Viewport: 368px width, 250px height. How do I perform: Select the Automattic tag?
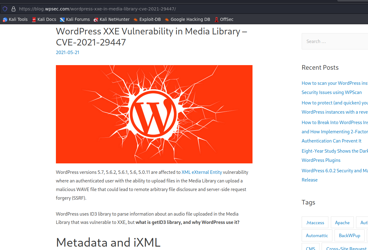click(x=317, y=236)
